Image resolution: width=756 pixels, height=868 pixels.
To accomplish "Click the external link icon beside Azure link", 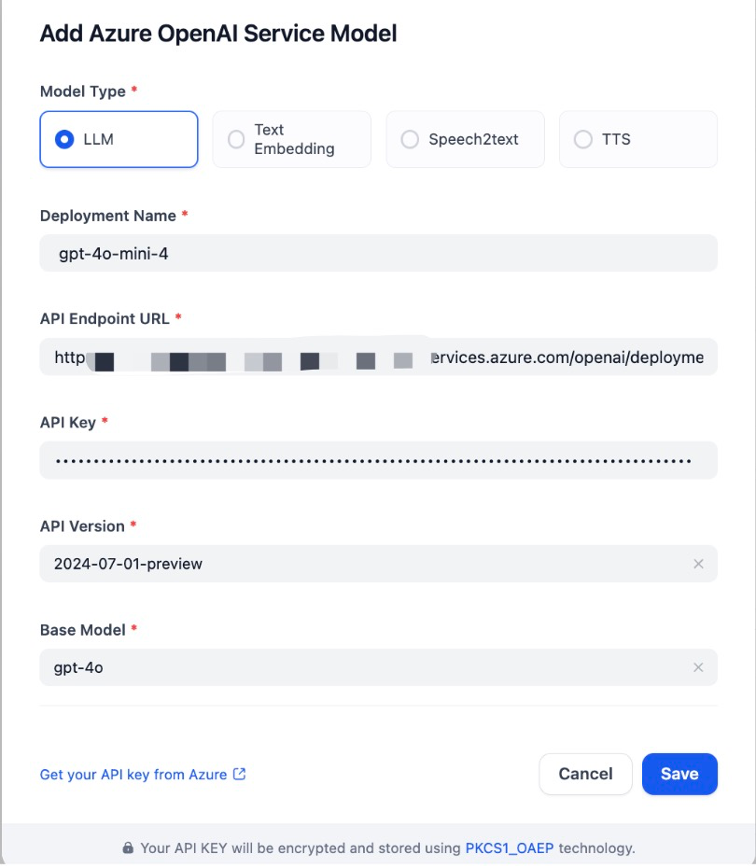I will [239, 774].
